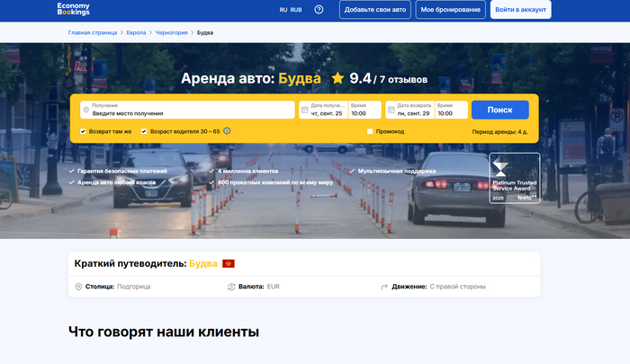Open the help question mark icon

(319, 10)
